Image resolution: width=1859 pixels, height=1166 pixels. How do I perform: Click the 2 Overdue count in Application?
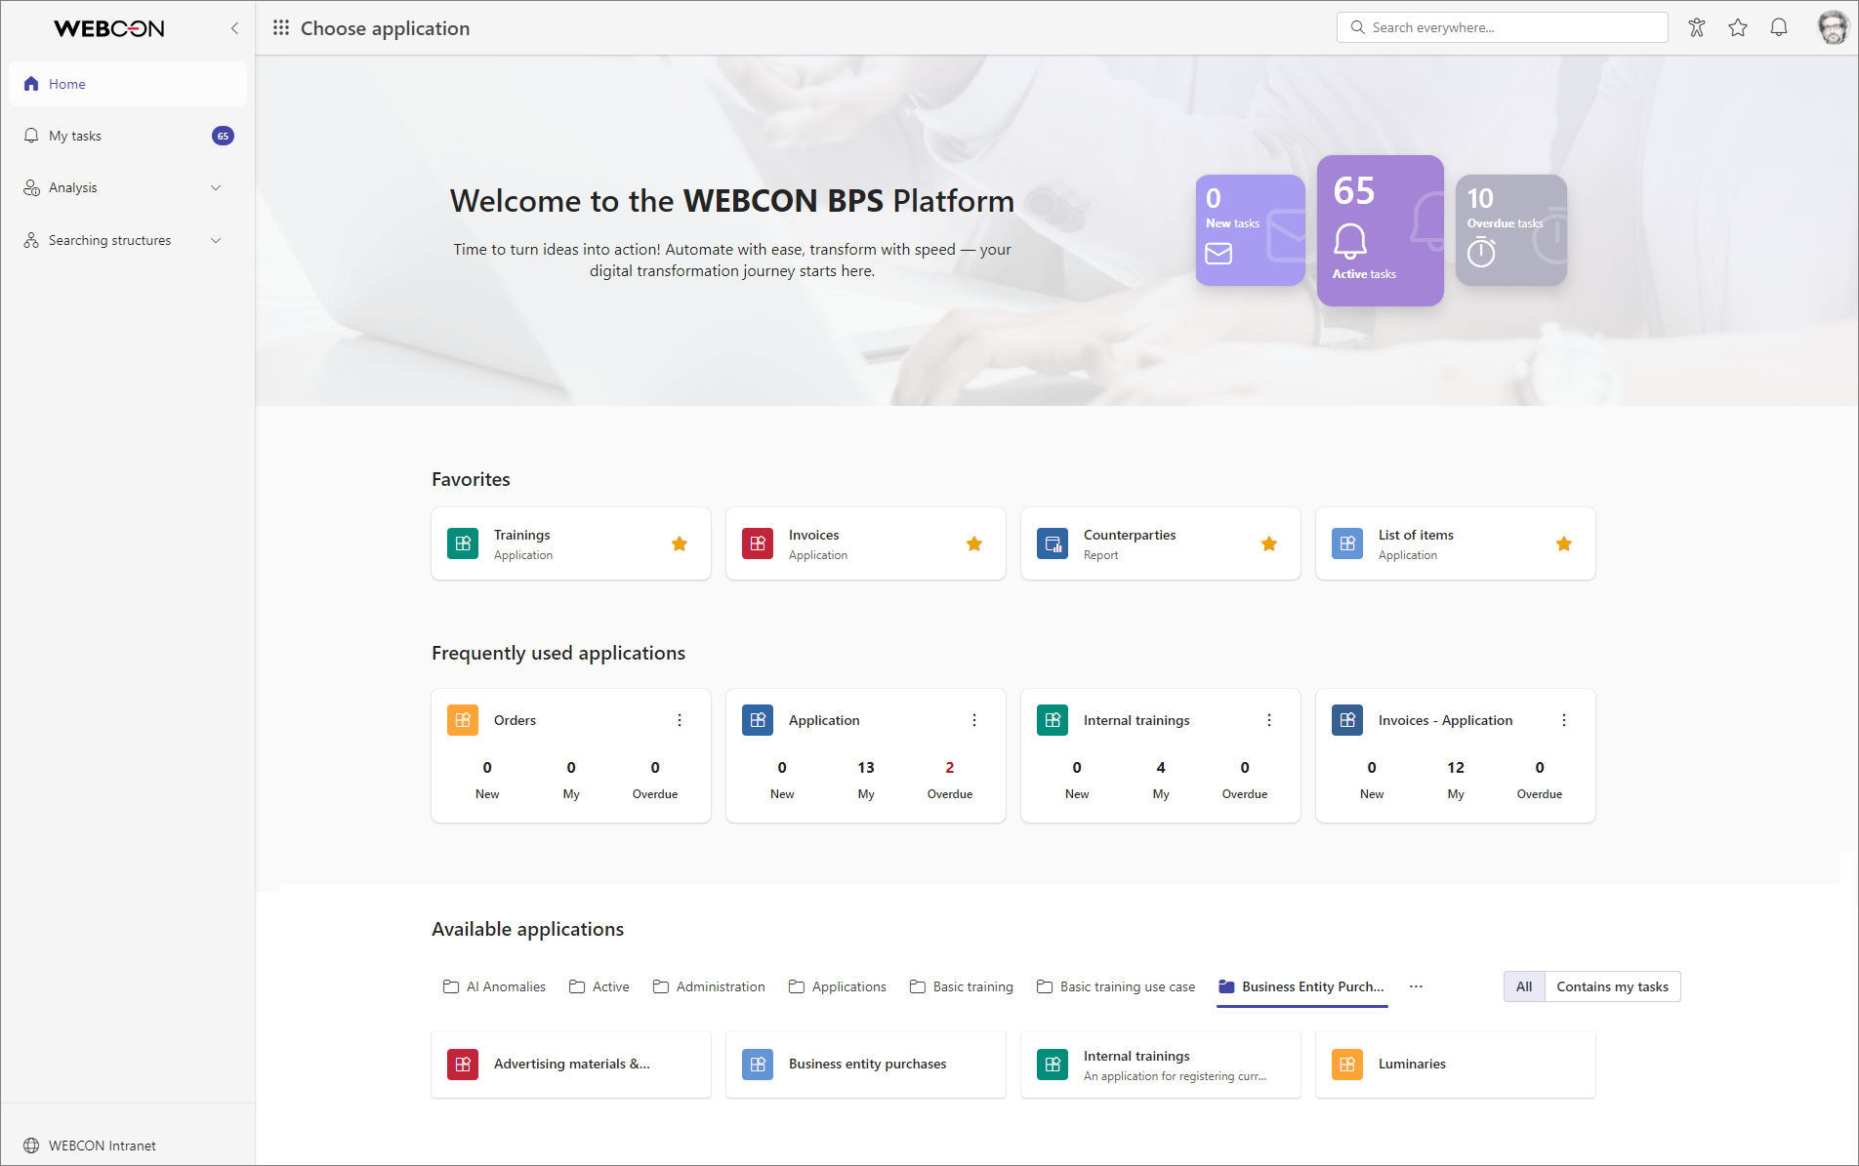click(950, 768)
